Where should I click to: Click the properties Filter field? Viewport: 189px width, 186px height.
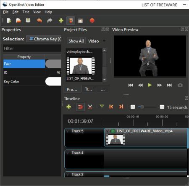pyautogui.click(x=32, y=48)
